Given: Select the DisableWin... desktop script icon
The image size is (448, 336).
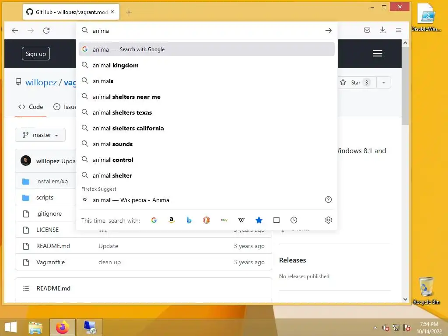Looking at the screenshot, I should [426, 17].
